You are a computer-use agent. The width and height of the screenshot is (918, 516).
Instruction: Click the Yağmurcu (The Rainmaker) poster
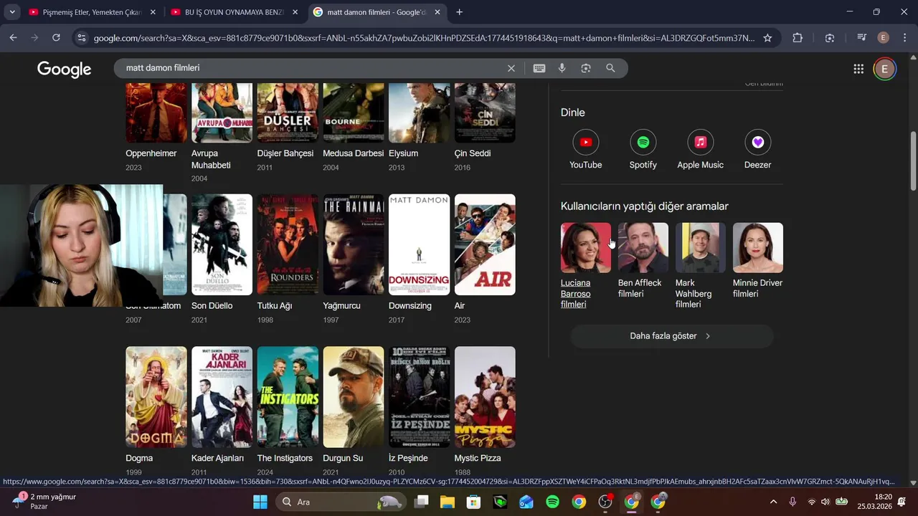[x=354, y=244]
